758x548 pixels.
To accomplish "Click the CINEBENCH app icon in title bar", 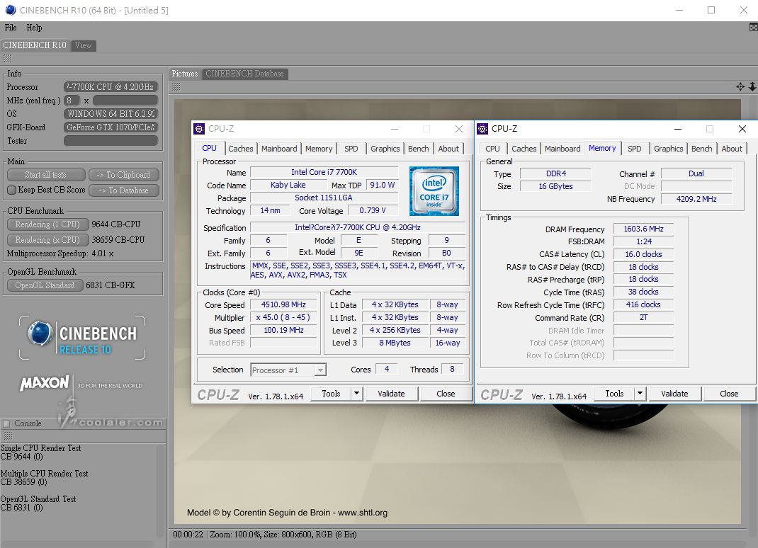I will click(10, 10).
